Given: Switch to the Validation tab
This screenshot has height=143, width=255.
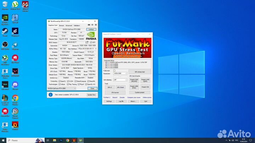Looking at the screenshot, I should pyautogui.click(x=76, y=25).
